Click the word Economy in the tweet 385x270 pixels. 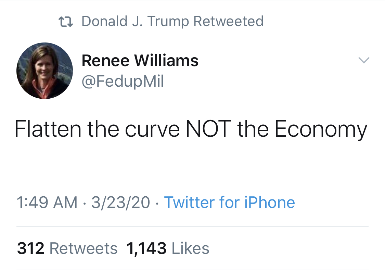coord(321,130)
